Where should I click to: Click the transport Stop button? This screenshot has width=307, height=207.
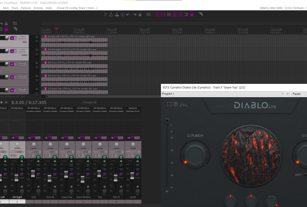point(2,102)
